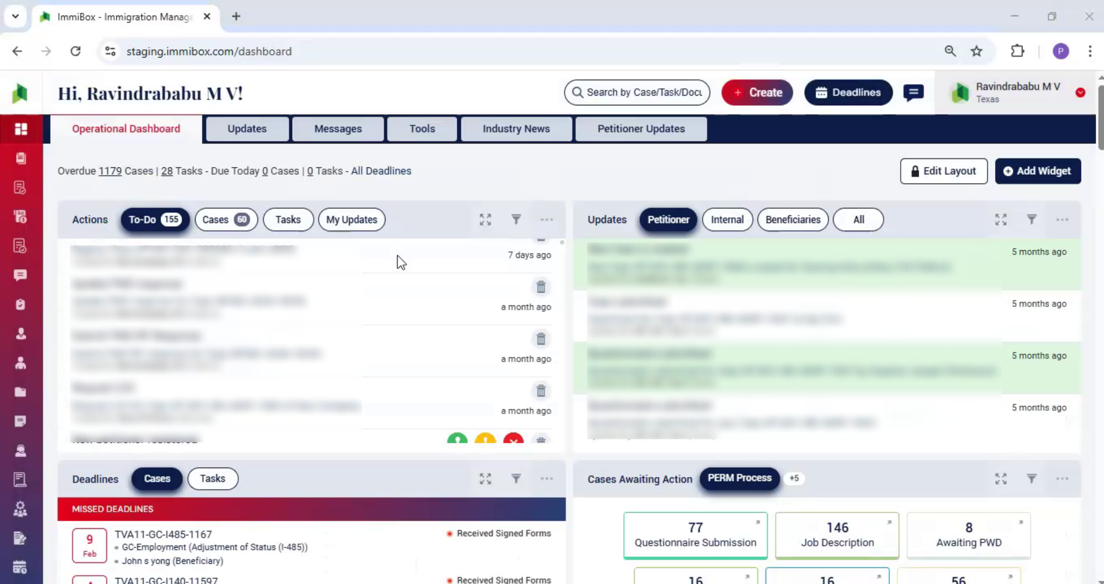Open the Operational Dashboard tab
1104x584 pixels.
126,129
